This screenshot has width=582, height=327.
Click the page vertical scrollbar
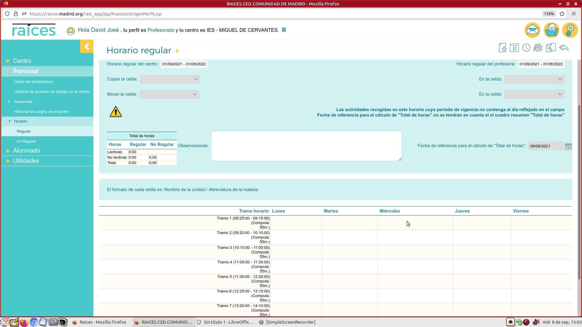click(x=579, y=191)
